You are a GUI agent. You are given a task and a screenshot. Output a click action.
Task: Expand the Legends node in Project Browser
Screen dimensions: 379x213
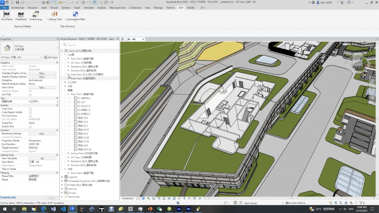coord(62,177)
